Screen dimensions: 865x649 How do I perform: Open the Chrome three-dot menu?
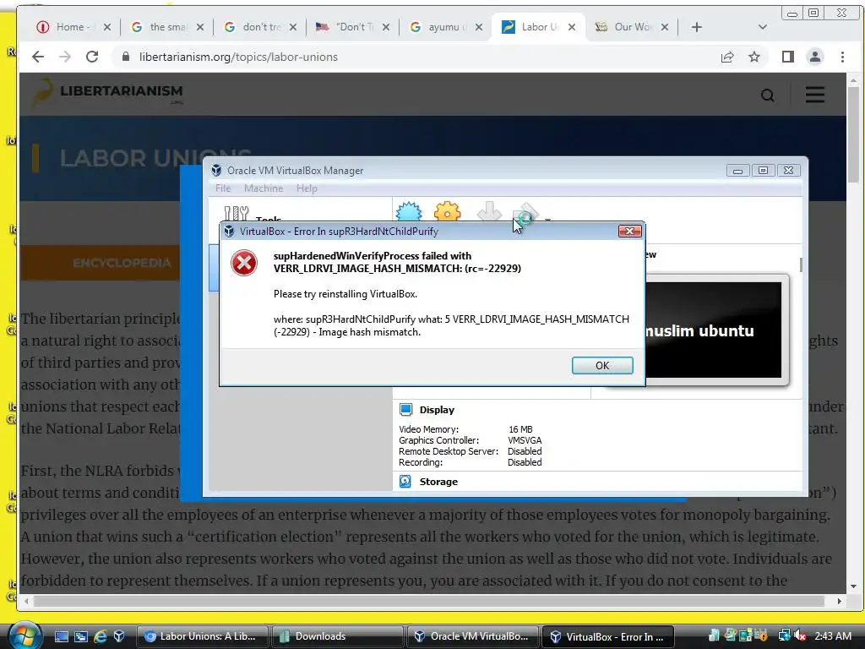pos(842,57)
